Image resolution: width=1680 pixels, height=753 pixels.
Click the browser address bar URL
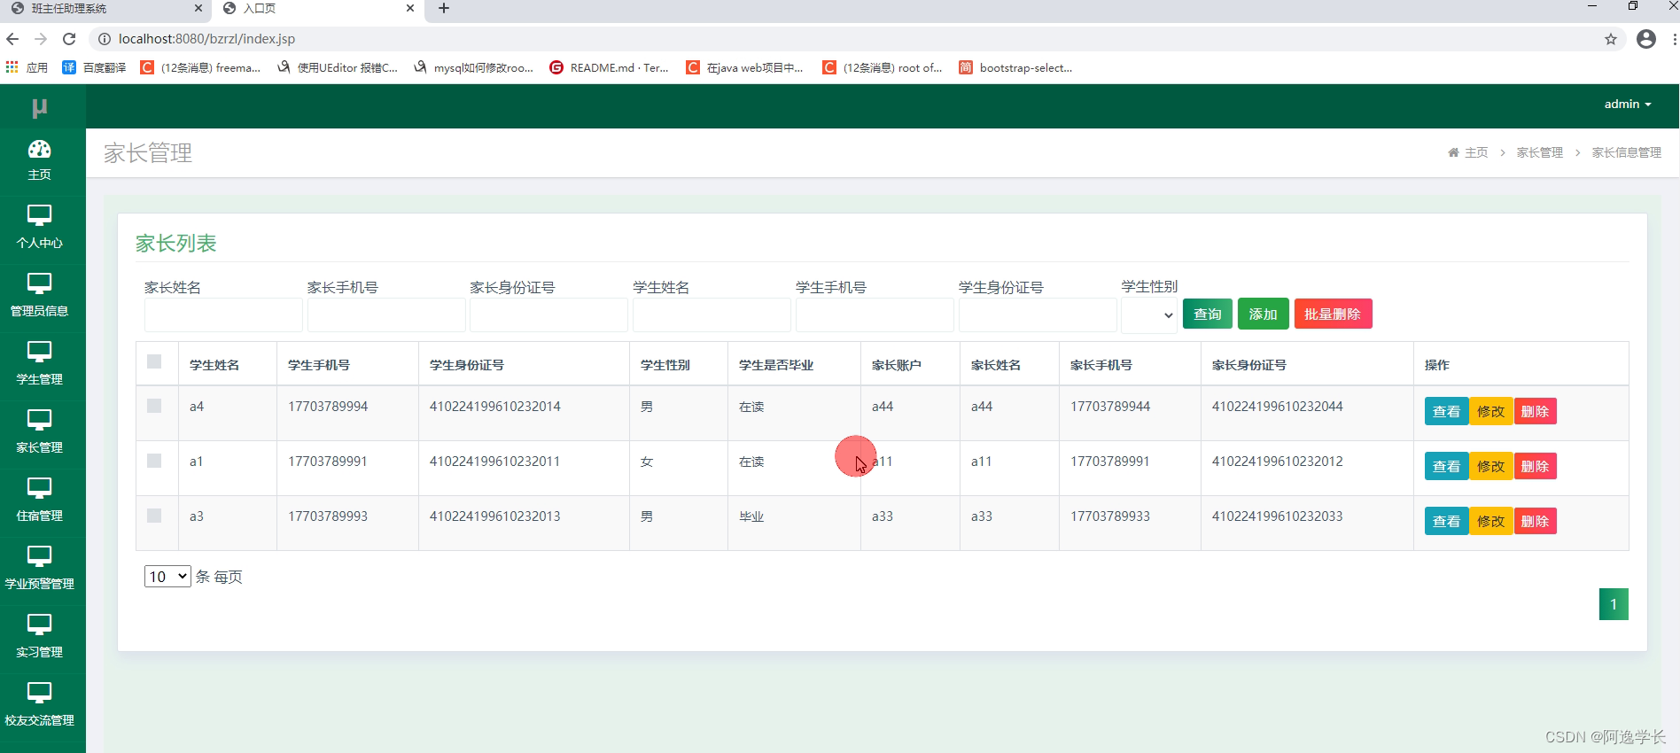[206, 39]
